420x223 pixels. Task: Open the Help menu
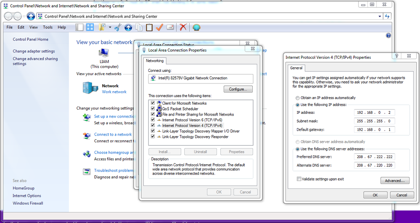pyautogui.click(x=62, y=27)
